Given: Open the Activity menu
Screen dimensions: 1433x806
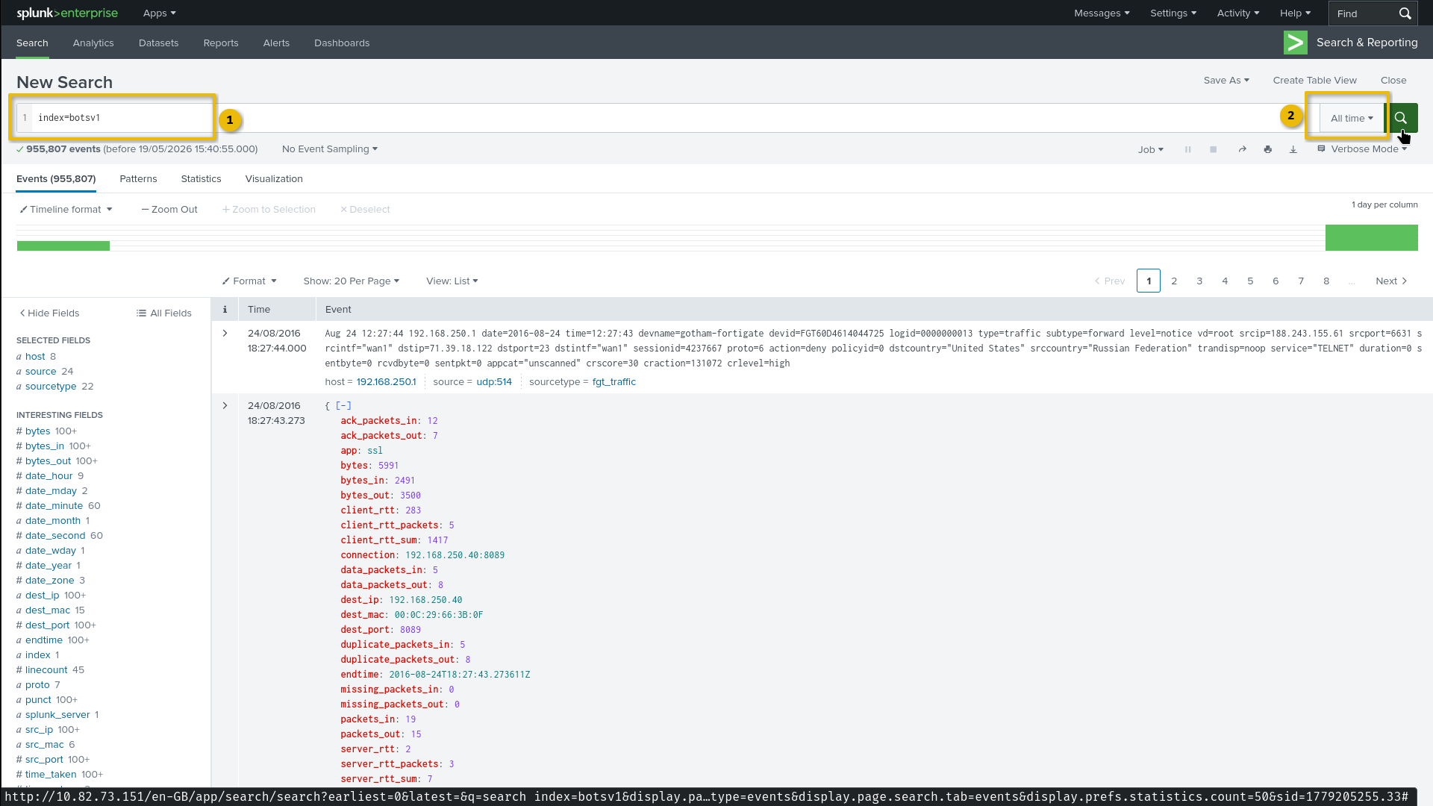Looking at the screenshot, I should coord(1238,13).
